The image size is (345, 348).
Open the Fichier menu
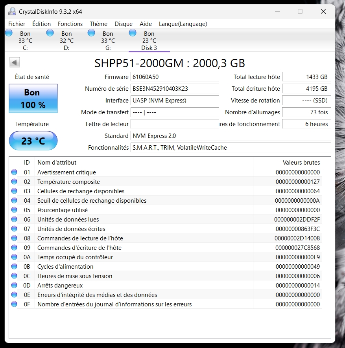pyautogui.click(x=17, y=24)
